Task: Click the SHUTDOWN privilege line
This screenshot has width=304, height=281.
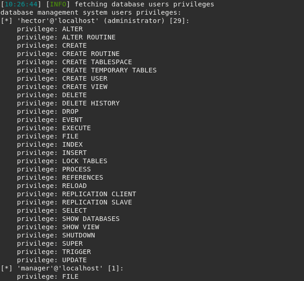Action: coord(56,235)
